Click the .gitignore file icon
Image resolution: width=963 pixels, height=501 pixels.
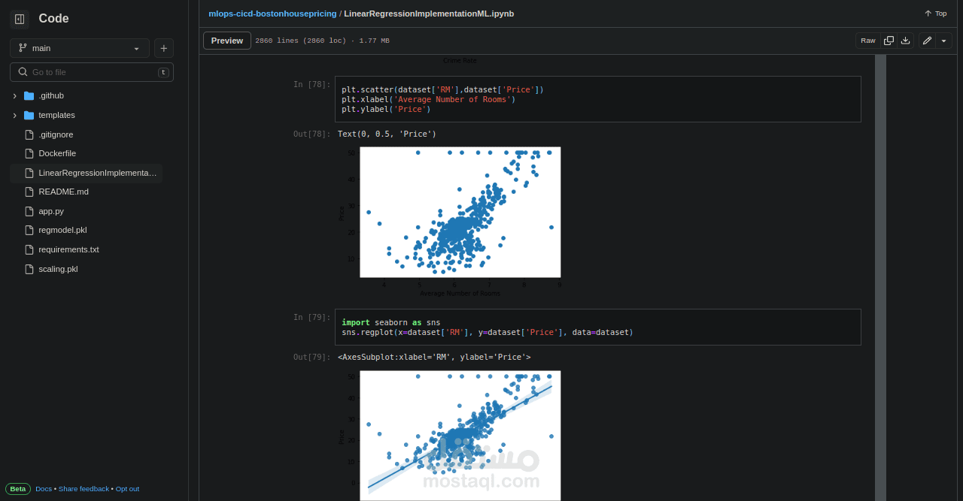coord(29,134)
